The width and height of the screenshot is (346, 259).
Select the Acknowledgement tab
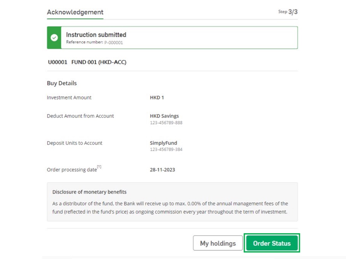[x=75, y=12]
